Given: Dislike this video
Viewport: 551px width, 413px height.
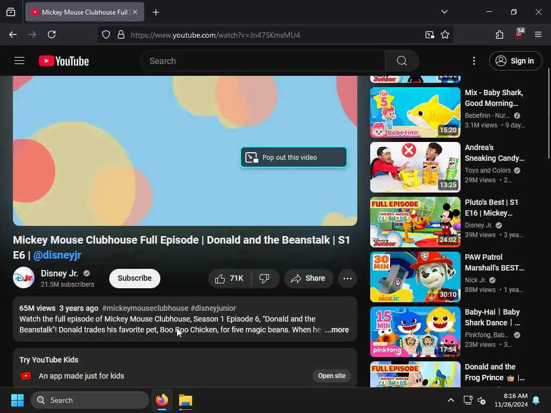Looking at the screenshot, I should (265, 279).
